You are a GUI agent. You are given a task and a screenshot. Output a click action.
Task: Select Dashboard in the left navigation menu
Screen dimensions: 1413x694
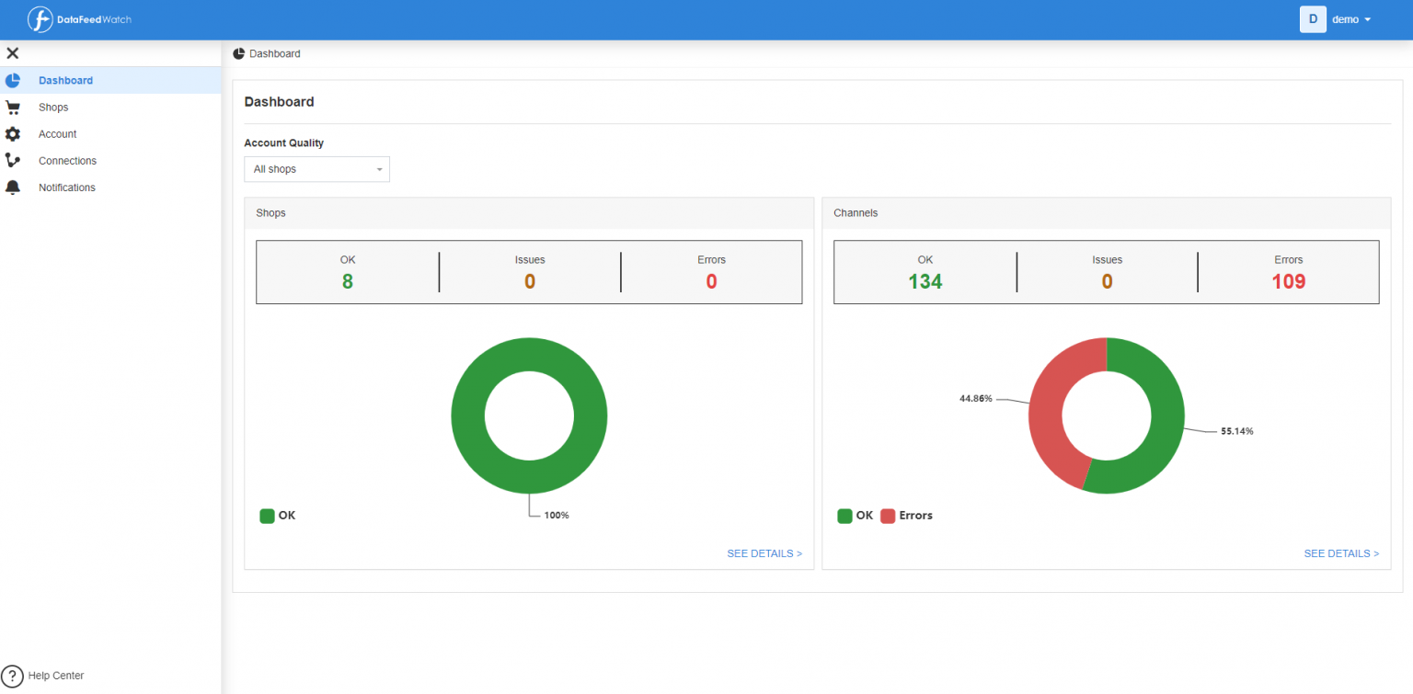[x=65, y=80]
